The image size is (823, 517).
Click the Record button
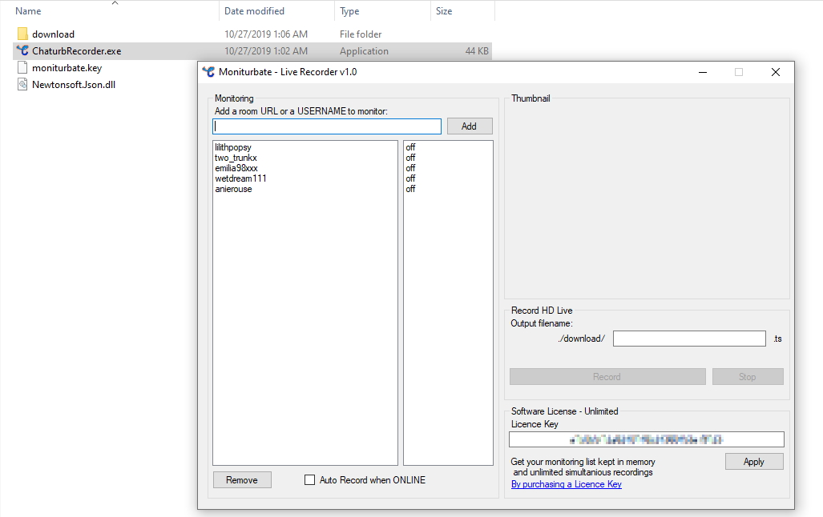(607, 376)
